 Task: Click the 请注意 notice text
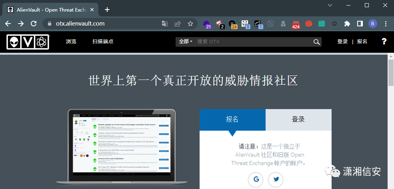[269, 155]
